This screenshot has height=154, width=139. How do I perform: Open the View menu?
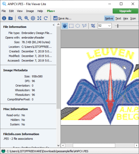pyautogui.click(x=20, y=11)
